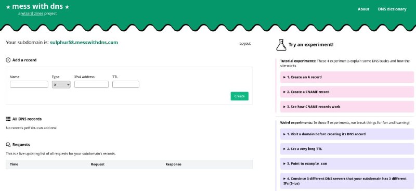Expand Convince 3 different DNS servers experiment
Screen dimensions: 416x191
(x=347, y=181)
